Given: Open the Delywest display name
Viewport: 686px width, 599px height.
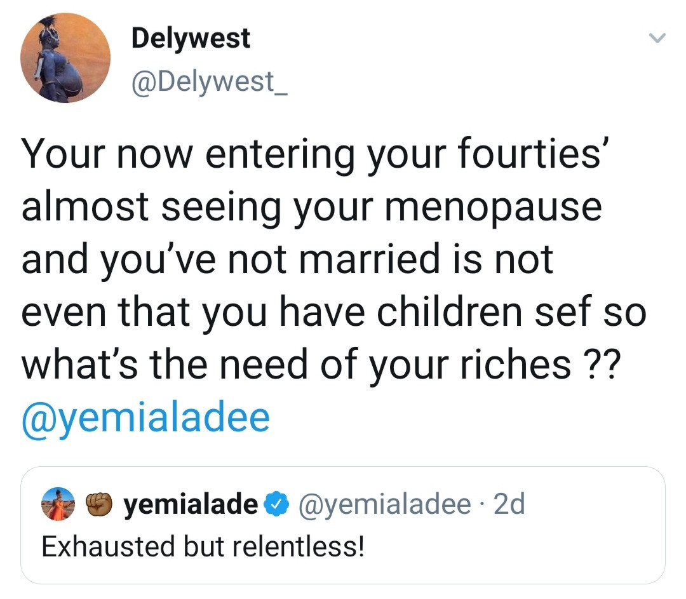Looking at the screenshot, I should 191,39.
